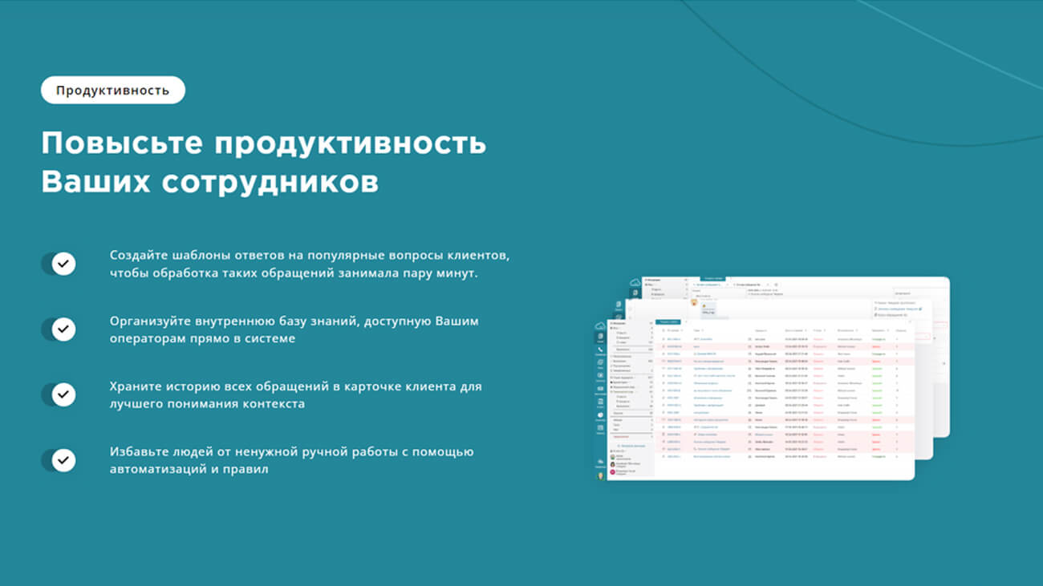Click the orange avatar icon in back window
The height and width of the screenshot is (586, 1043).
click(x=694, y=303)
